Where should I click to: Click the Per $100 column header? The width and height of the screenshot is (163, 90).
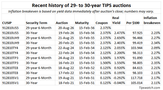(x=133, y=23)
